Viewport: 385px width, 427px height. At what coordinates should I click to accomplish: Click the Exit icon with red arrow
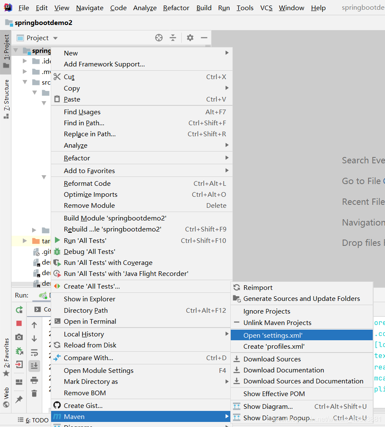[x=19, y=364]
